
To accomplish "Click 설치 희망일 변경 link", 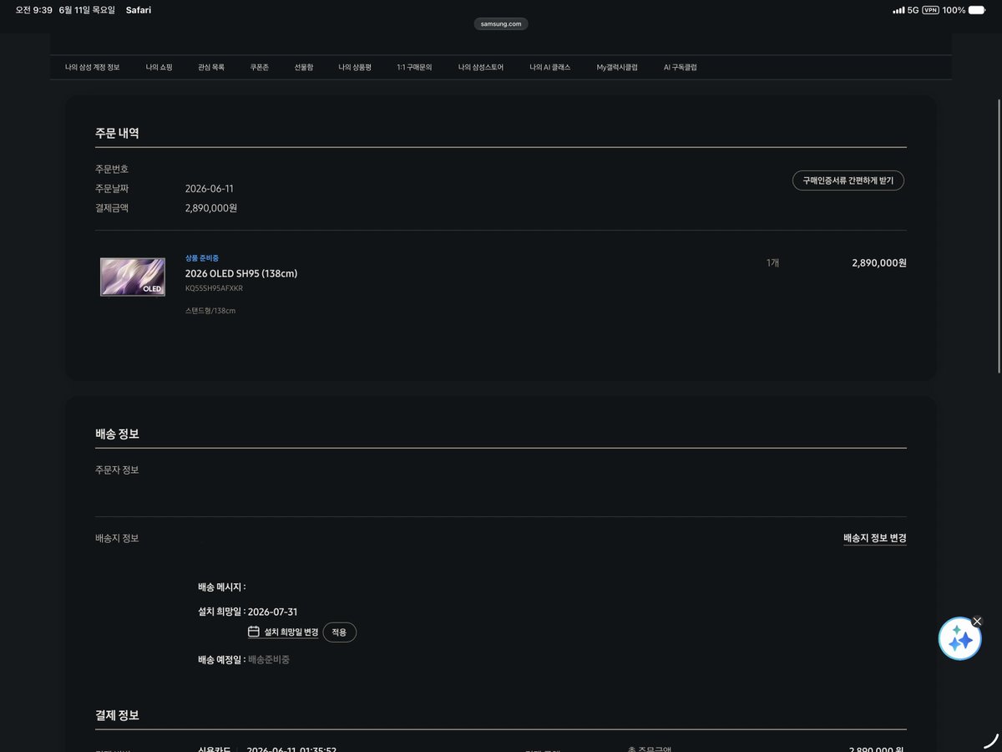I will (291, 633).
